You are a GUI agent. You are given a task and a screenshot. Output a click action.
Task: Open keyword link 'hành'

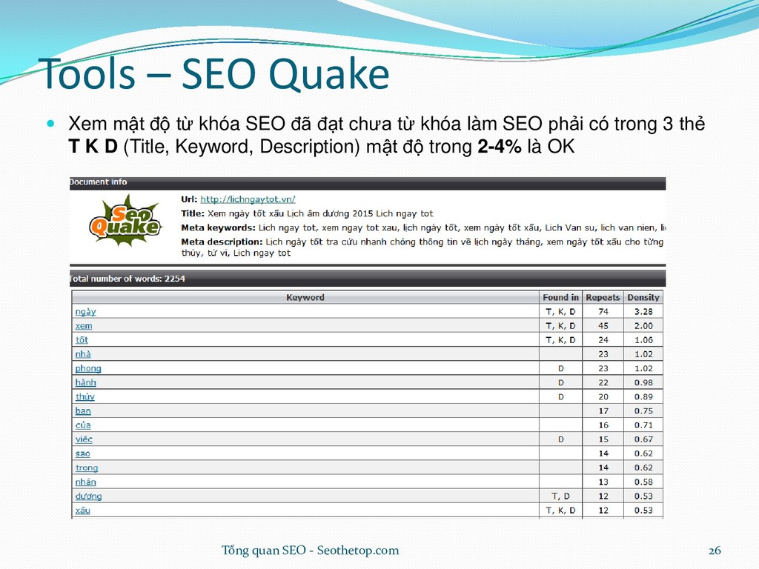click(x=86, y=382)
